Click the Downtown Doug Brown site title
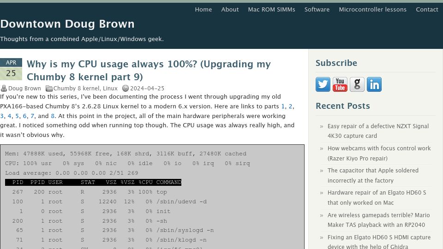Image resolution: width=443 pixels, height=249 pixels. click(67, 24)
